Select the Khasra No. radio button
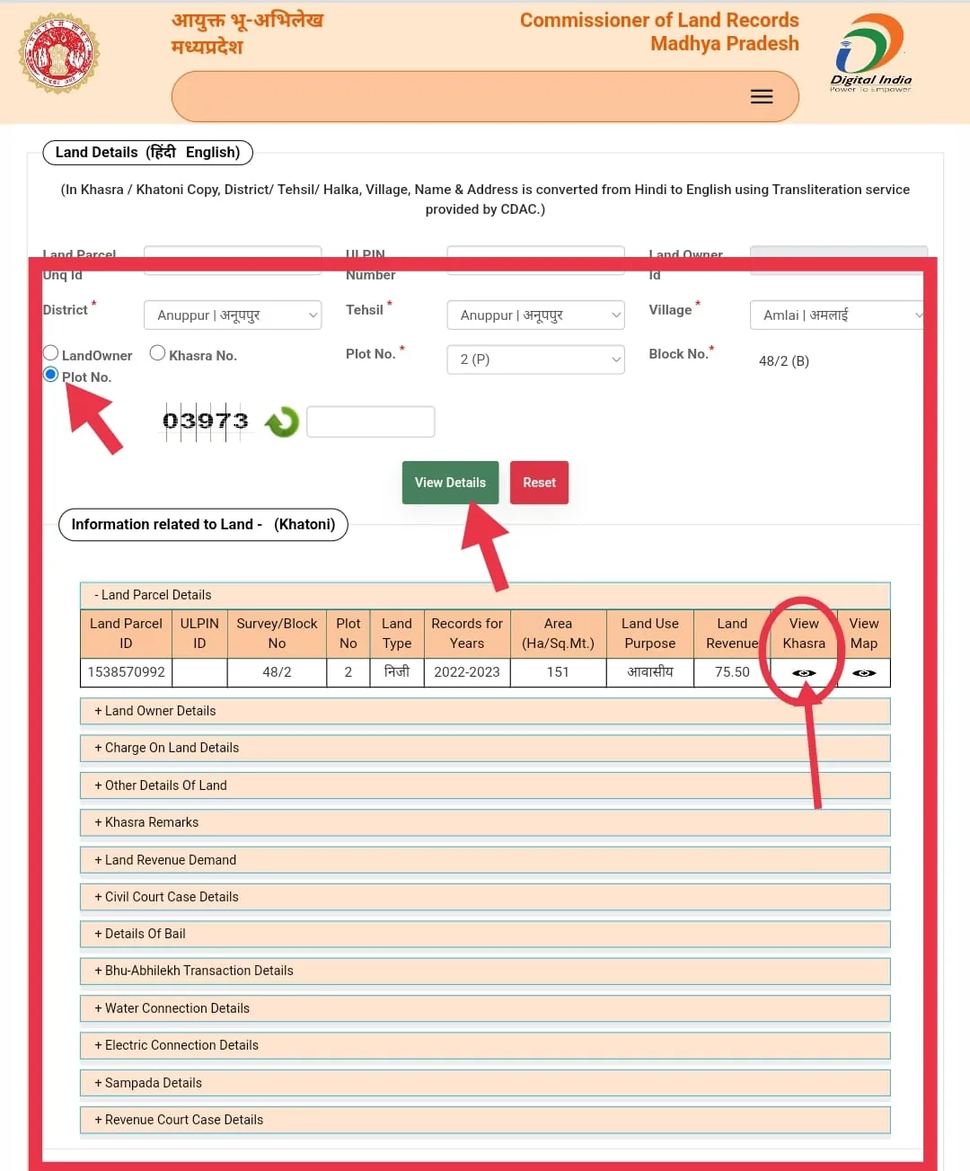The image size is (970, 1171). point(157,353)
